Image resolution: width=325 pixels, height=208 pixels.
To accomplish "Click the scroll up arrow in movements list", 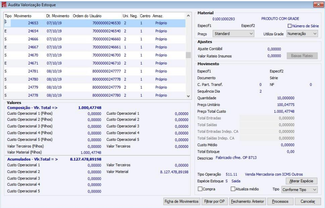I will pos(188,16).
